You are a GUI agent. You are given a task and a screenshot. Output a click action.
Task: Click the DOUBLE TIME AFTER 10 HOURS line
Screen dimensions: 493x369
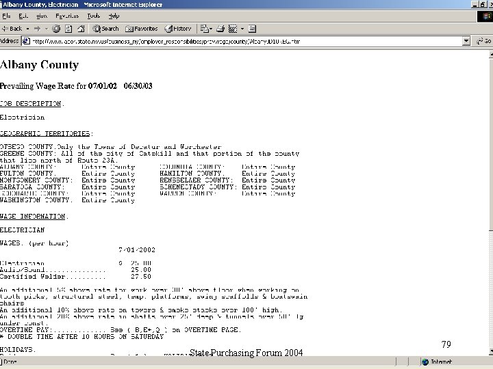81,337
